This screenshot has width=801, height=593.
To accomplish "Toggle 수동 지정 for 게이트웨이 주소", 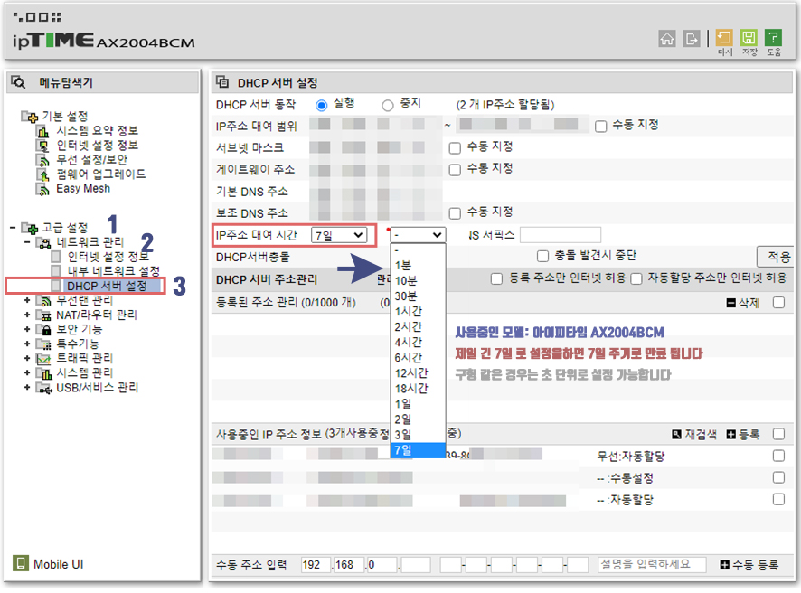I will 455,170.
